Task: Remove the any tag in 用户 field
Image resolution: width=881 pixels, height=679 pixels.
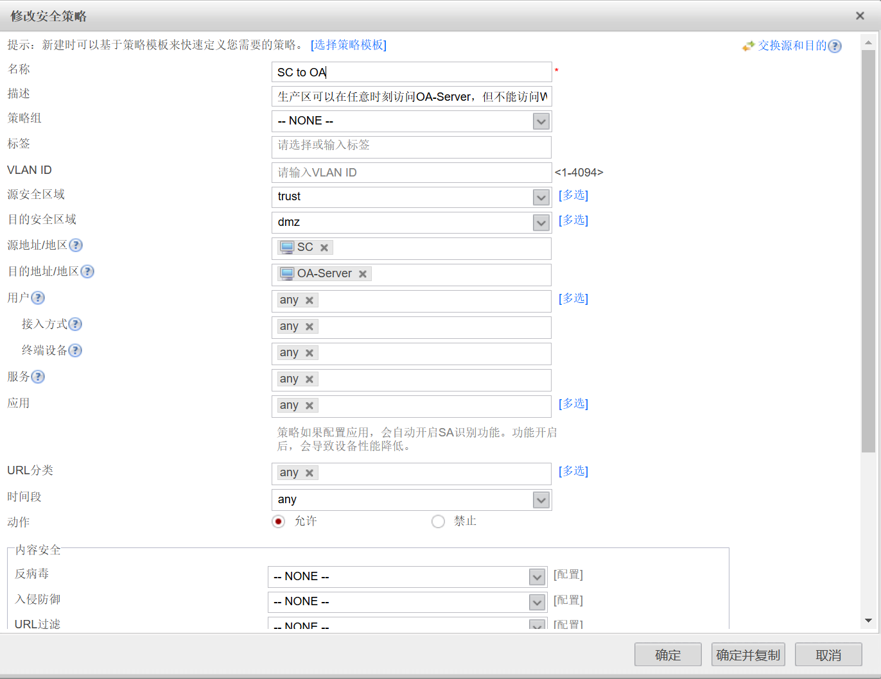Action: (x=310, y=300)
